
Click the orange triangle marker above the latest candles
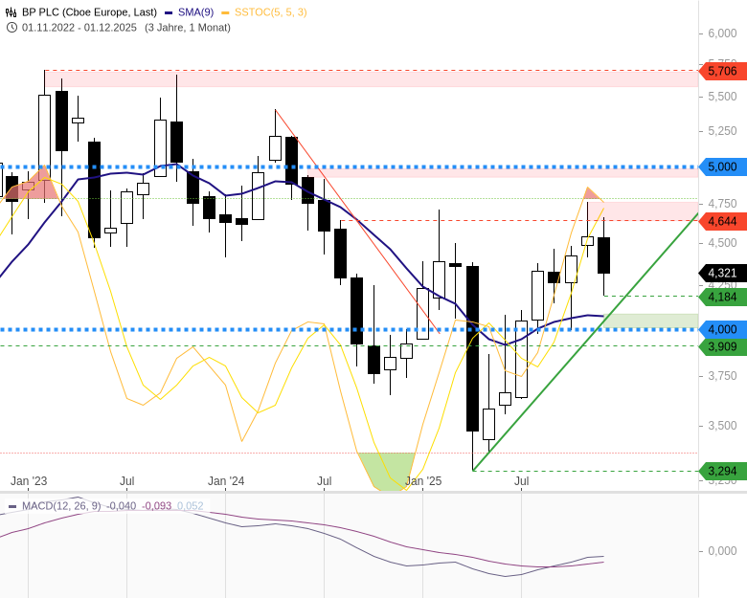(591, 194)
